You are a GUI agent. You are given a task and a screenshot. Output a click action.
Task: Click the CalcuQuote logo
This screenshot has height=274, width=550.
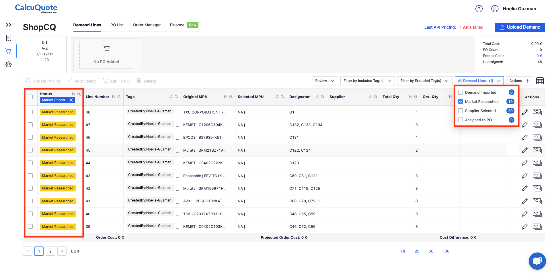click(x=36, y=9)
